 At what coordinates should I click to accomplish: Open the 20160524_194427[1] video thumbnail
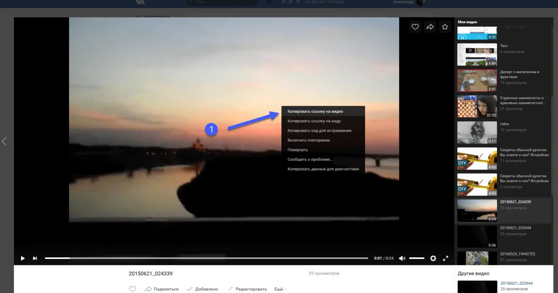[x=477, y=258]
